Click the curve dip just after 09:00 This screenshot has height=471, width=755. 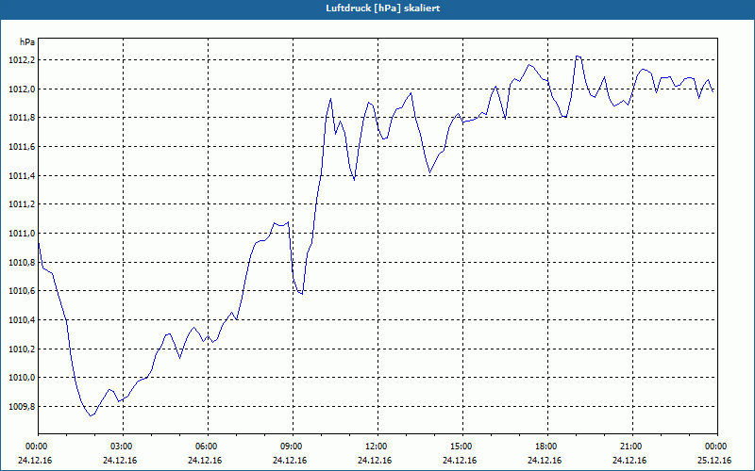pyautogui.click(x=302, y=294)
